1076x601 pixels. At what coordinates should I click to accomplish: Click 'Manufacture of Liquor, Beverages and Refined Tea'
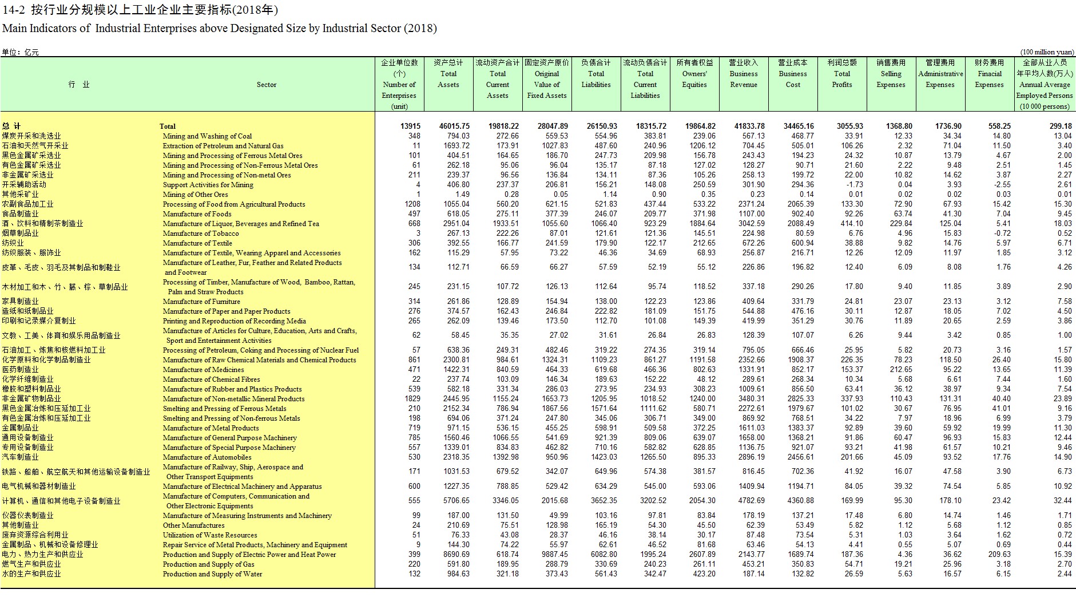pos(241,224)
